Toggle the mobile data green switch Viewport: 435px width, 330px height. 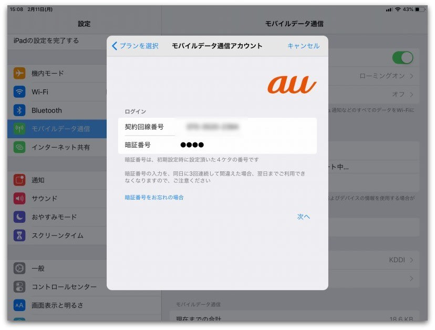402,58
